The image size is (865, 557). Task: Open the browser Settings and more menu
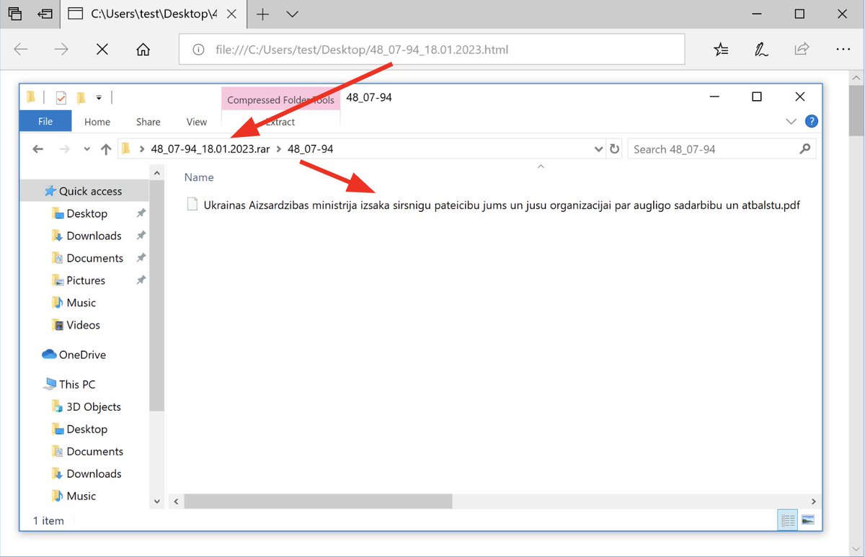coord(843,50)
